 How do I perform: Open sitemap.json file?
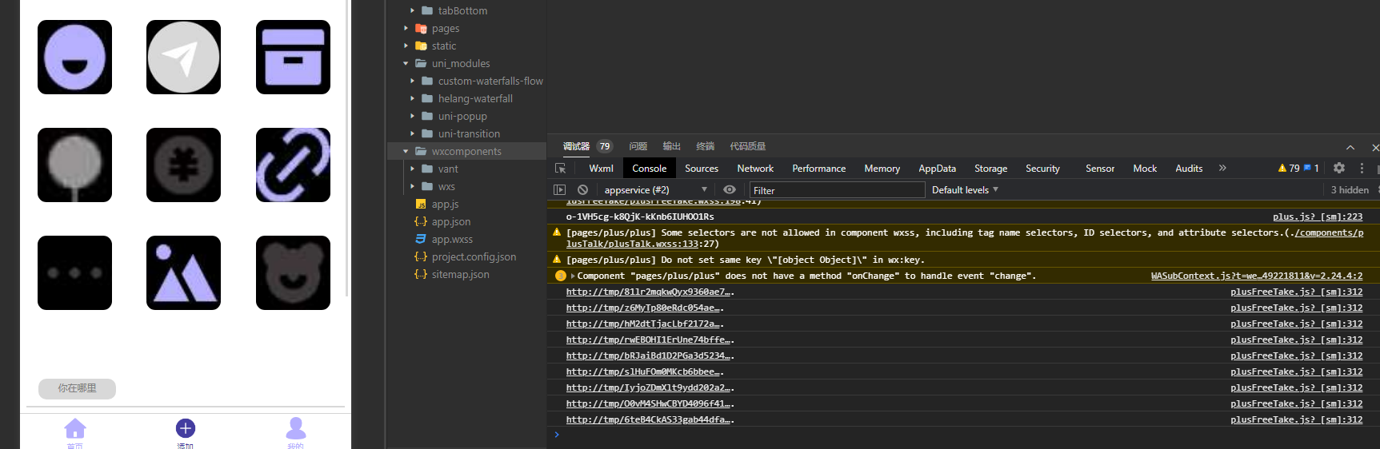[460, 274]
